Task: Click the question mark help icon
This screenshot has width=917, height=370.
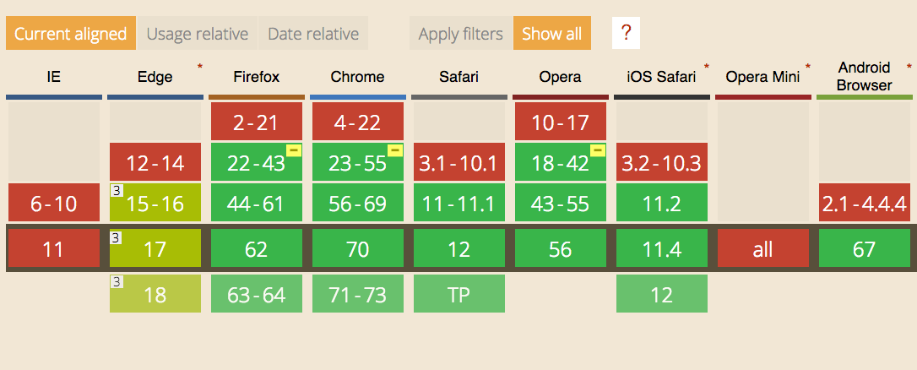Action: coord(626,34)
